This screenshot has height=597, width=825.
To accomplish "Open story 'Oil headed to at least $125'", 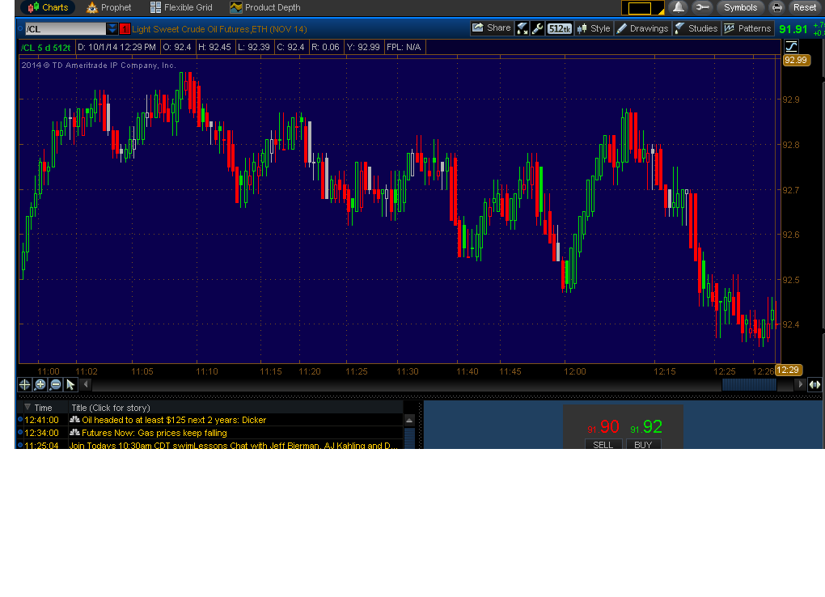I will (x=174, y=420).
